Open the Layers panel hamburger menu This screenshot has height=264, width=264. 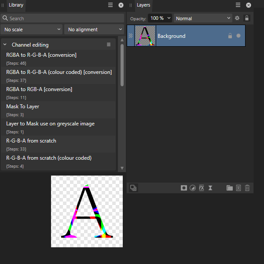click(x=238, y=5)
